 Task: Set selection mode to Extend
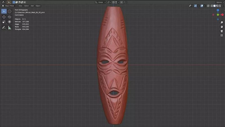(x=17, y=2)
